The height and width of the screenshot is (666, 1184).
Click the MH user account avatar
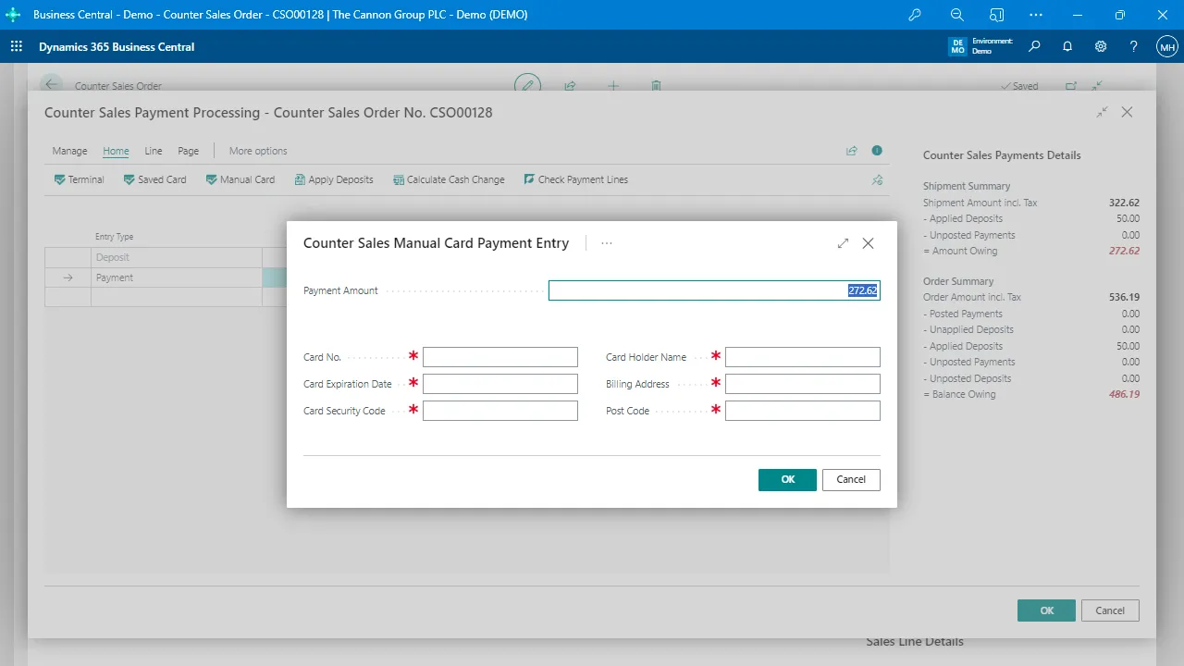tap(1166, 46)
